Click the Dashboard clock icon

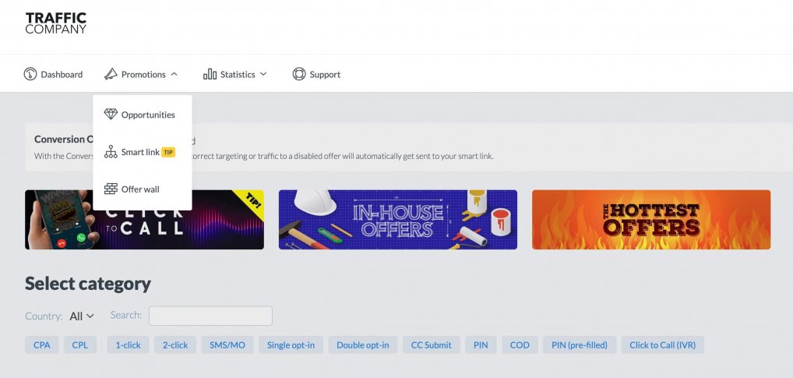click(x=30, y=74)
